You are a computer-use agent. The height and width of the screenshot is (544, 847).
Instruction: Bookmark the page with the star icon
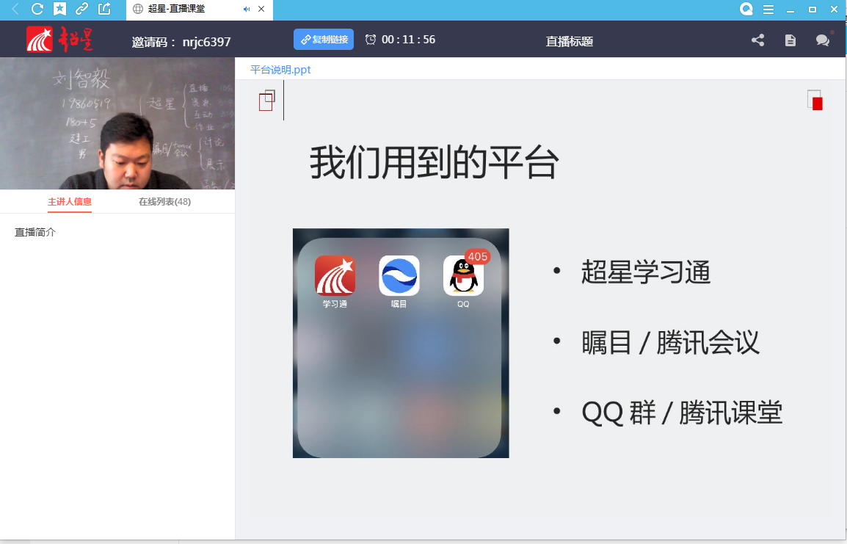[x=59, y=9]
